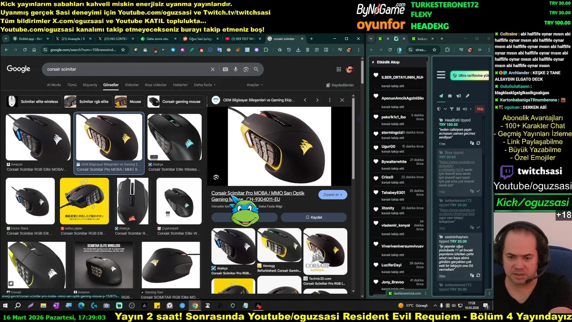The width and height of the screenshot is (572, 322).
Task: Open the tab search dropdown in left browser
Action: point(5,39)
